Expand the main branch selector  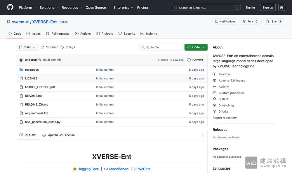coord(27,47)
